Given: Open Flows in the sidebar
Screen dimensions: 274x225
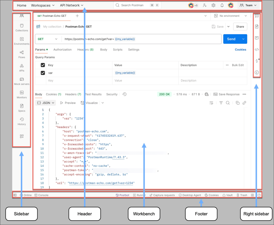Looking at the screenshot, I should click(x=22, y=54).
